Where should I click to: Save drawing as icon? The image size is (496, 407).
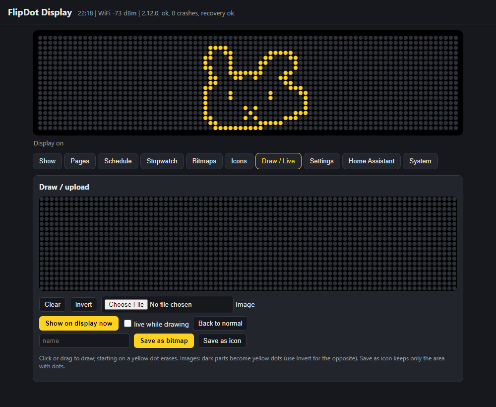(222, 341)
